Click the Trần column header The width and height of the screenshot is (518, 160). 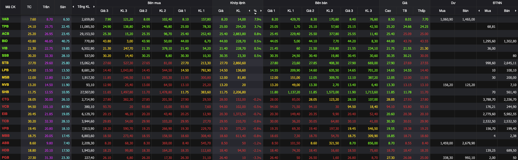pyautogui.click(x=46, y=7)
